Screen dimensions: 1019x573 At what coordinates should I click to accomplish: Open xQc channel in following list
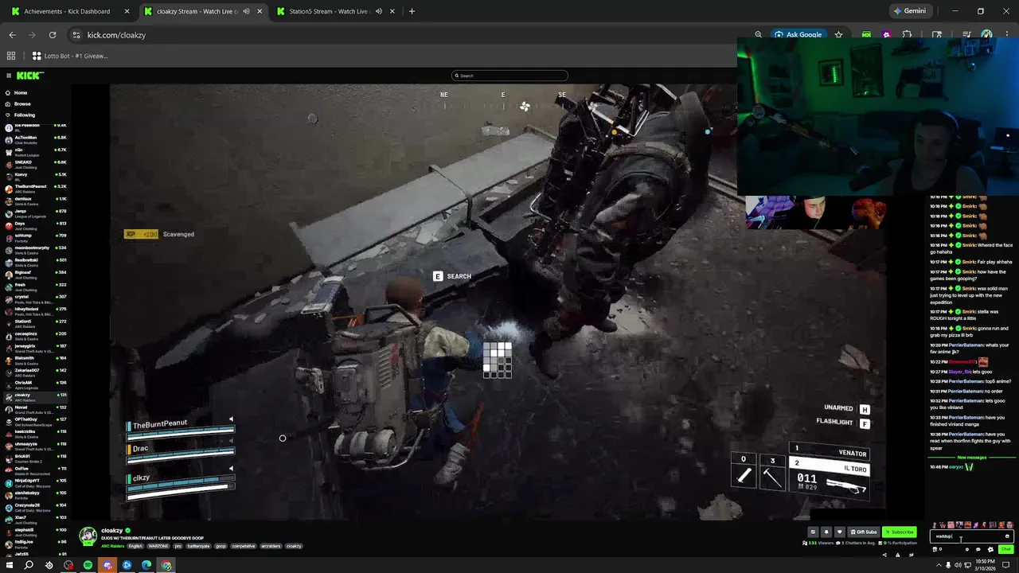click(x=35, y=150)
